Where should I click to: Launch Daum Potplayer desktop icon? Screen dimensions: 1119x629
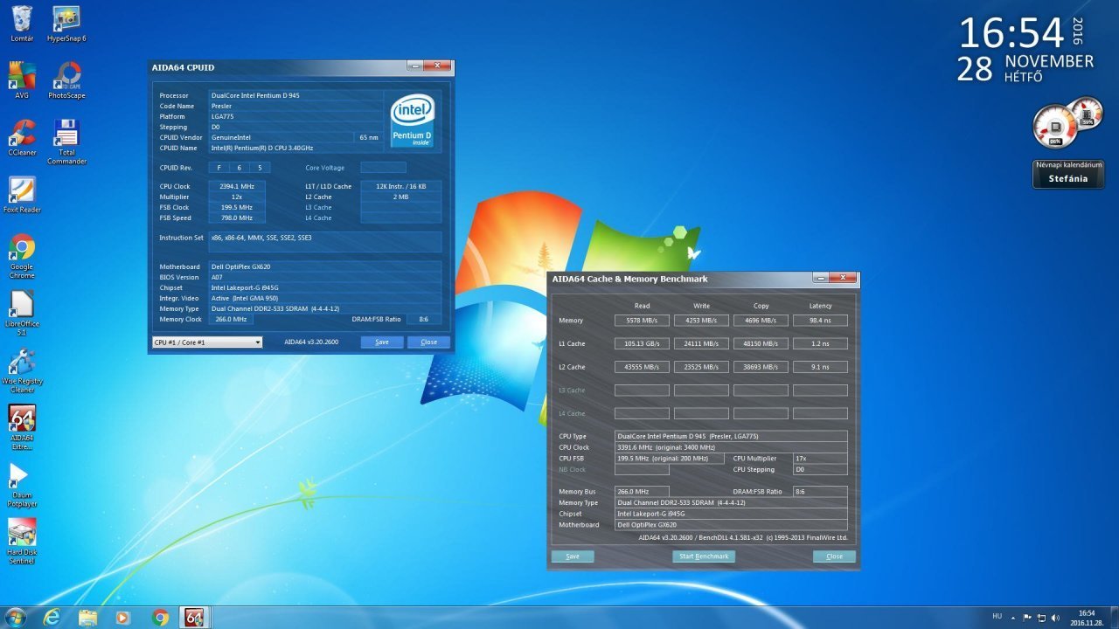point(22,485)
